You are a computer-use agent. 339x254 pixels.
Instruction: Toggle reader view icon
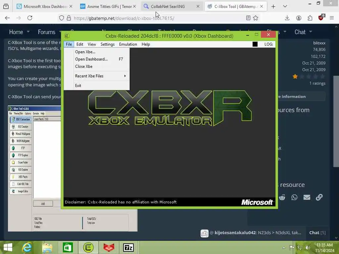pos(248,18)
